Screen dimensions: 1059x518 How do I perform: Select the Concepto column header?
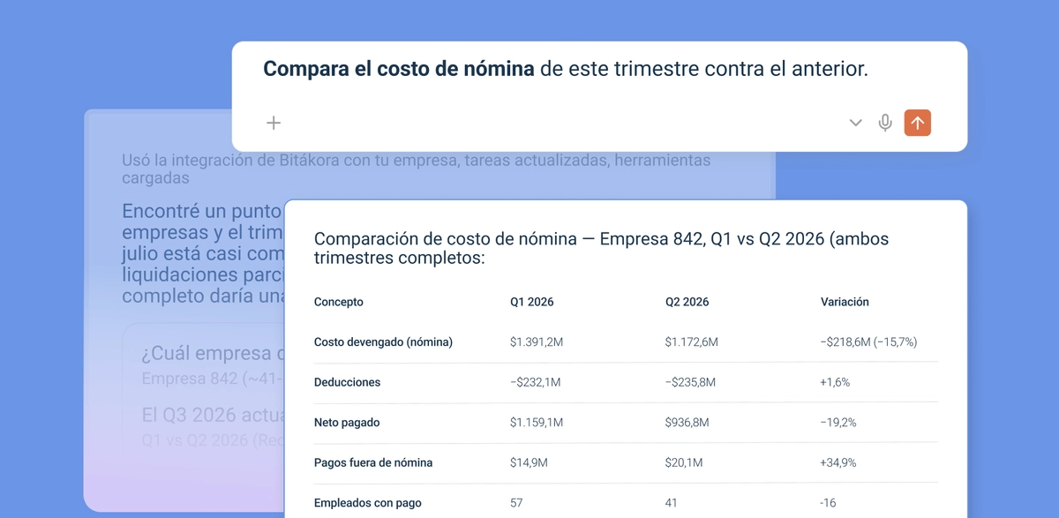coord(339,302)
